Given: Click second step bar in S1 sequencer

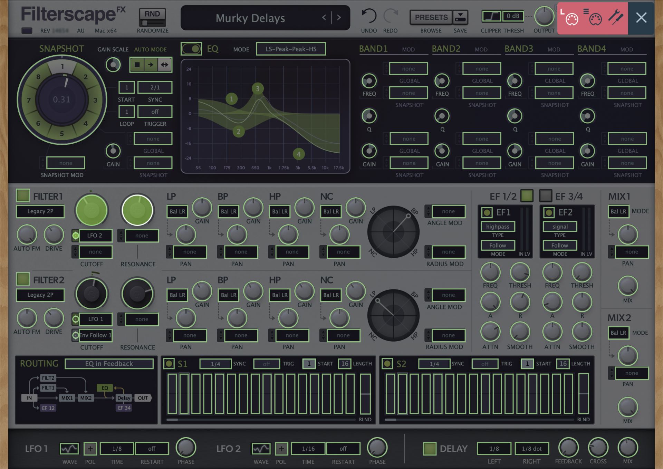Looking at the screenshot, I should 184,393.
